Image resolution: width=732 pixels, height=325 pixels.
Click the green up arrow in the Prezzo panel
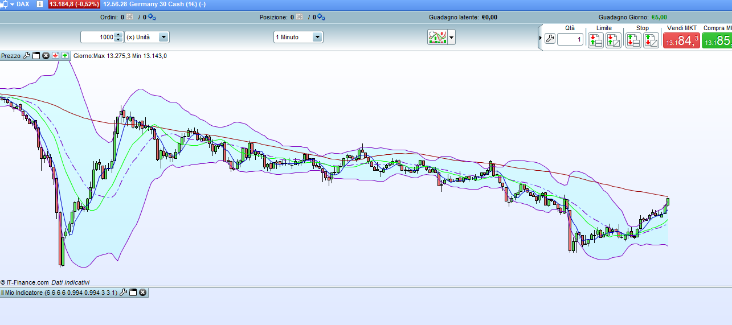(x=65, y=56)
